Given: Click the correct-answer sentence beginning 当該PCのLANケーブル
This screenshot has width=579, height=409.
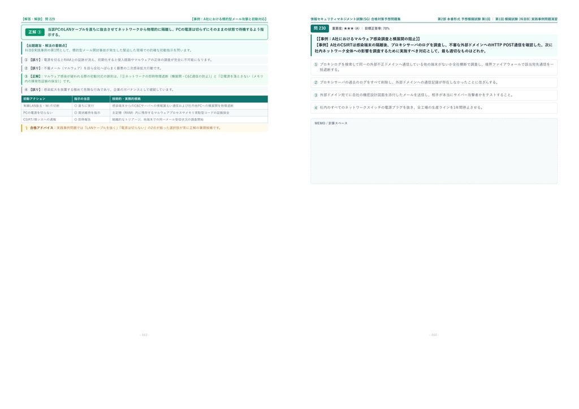Looking at the screenshot, I should (x=156, y=32).
